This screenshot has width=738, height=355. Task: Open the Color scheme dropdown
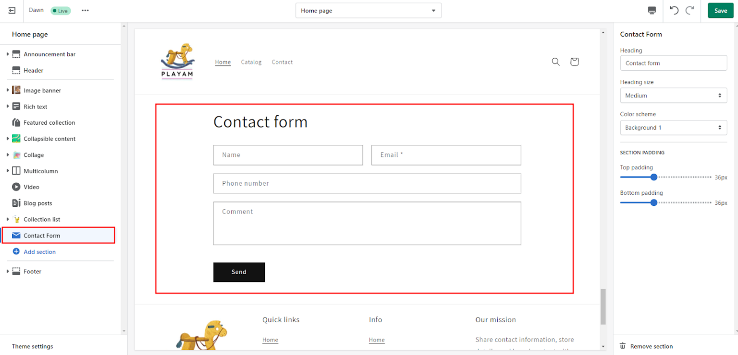(673, 127)
